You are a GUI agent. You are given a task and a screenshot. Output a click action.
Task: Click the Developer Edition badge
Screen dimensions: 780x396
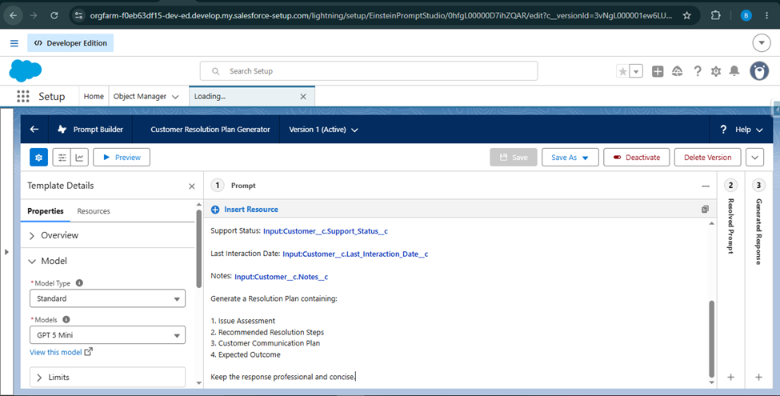70,43
